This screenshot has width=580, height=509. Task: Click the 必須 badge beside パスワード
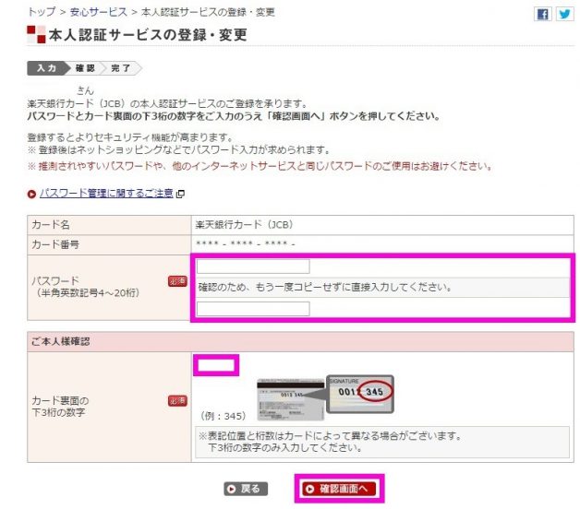click(177, 281)
